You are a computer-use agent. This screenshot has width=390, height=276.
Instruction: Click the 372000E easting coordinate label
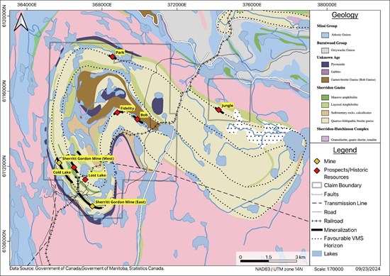click(177, 5)
